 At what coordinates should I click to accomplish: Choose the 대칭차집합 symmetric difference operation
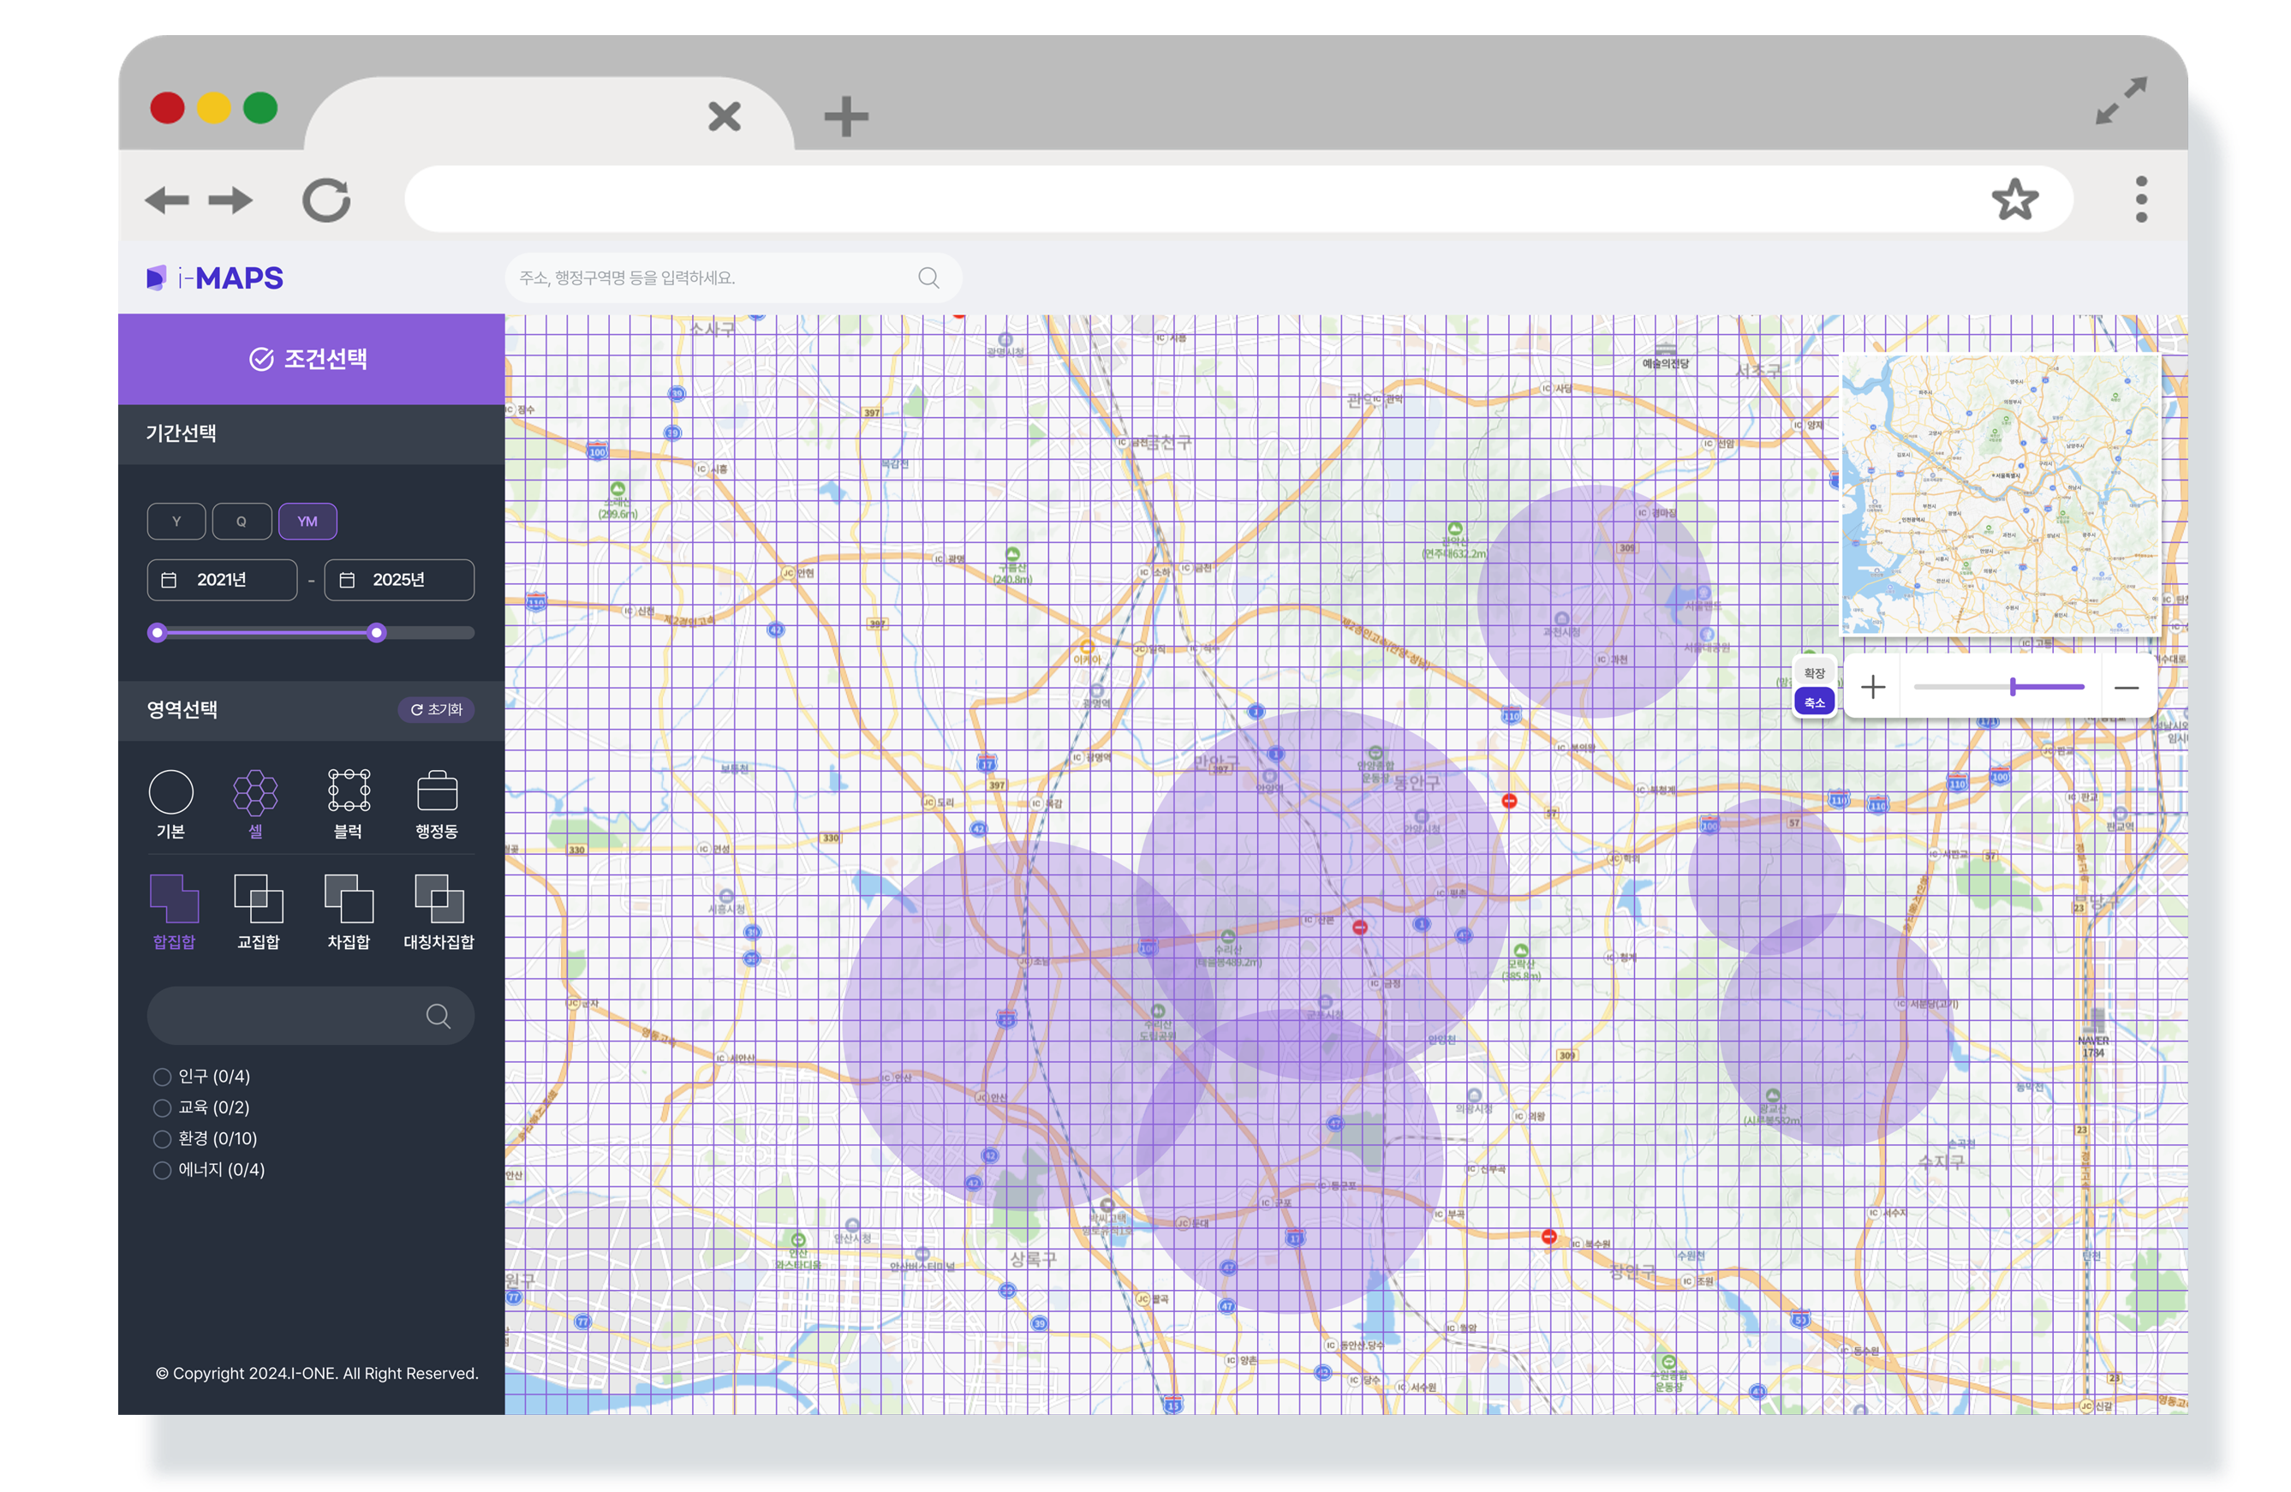(439, 911)
